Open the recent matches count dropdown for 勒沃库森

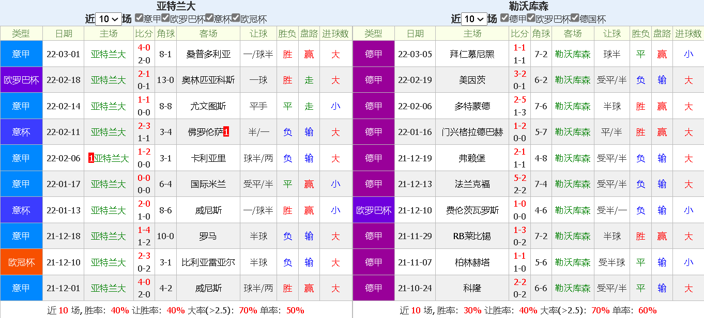tap(475, 19)
